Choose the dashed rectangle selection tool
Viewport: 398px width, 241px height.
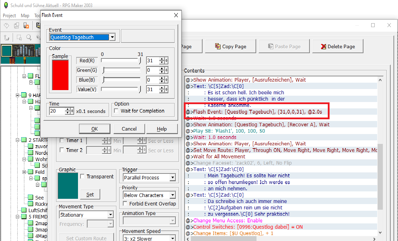pyautogui.click(x=19, y=37)
